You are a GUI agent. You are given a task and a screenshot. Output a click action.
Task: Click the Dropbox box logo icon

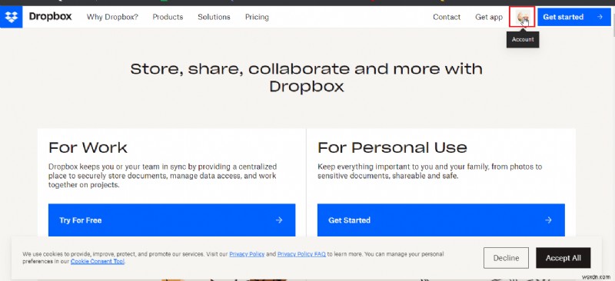click(x=11, y=17)
